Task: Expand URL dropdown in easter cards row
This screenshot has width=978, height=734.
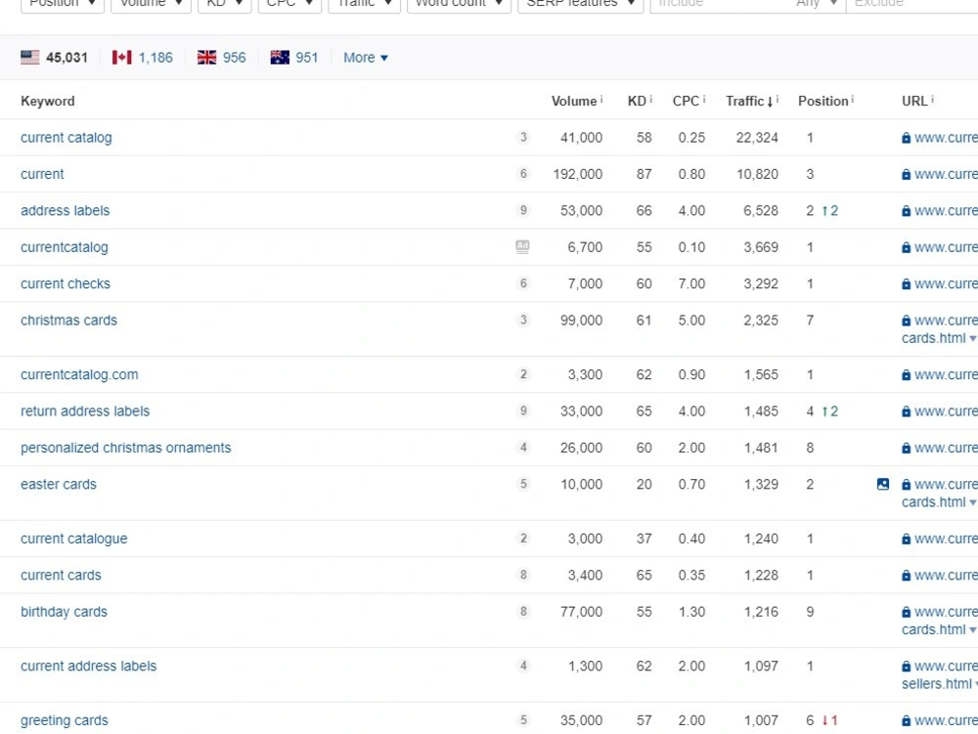Action: [972, 502]
